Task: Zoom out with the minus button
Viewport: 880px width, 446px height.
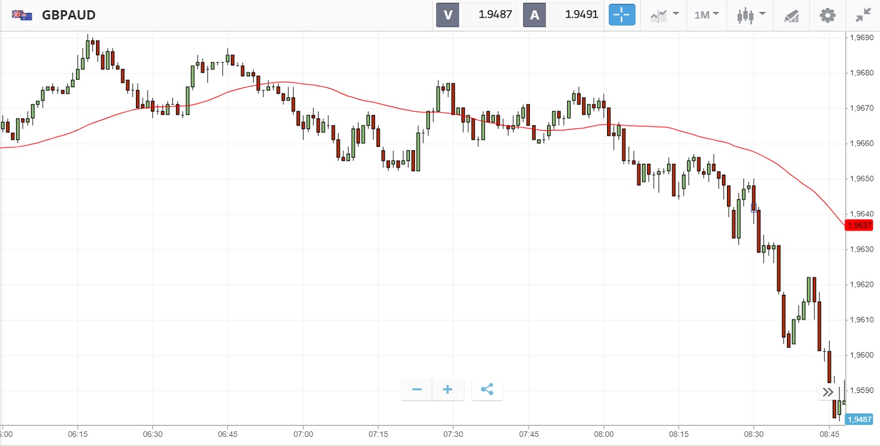Action: pos(417,390)
